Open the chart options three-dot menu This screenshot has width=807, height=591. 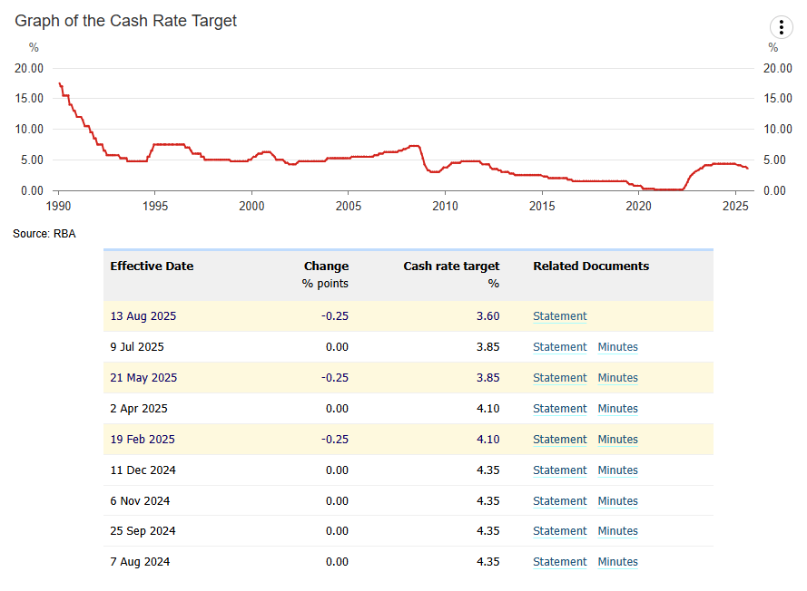click(782, 27)
